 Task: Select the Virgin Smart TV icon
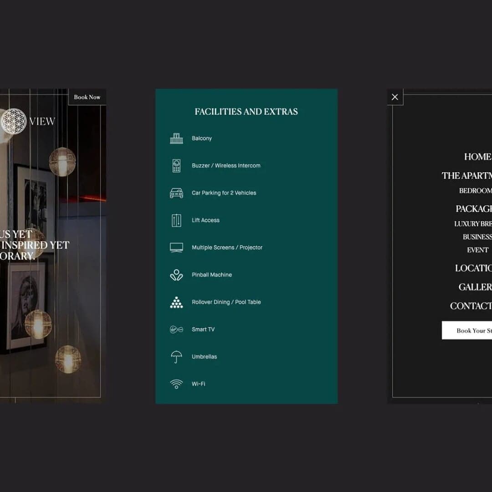coord(178,329)
